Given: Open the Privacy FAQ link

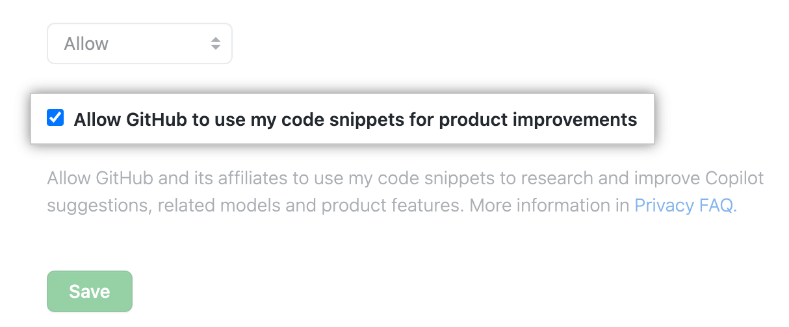Looking at the screenshot, I should [x=685, y=206].
